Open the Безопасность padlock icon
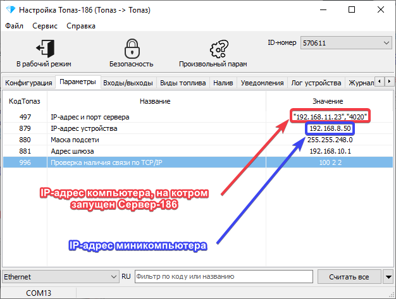 (x=132, y=48)
